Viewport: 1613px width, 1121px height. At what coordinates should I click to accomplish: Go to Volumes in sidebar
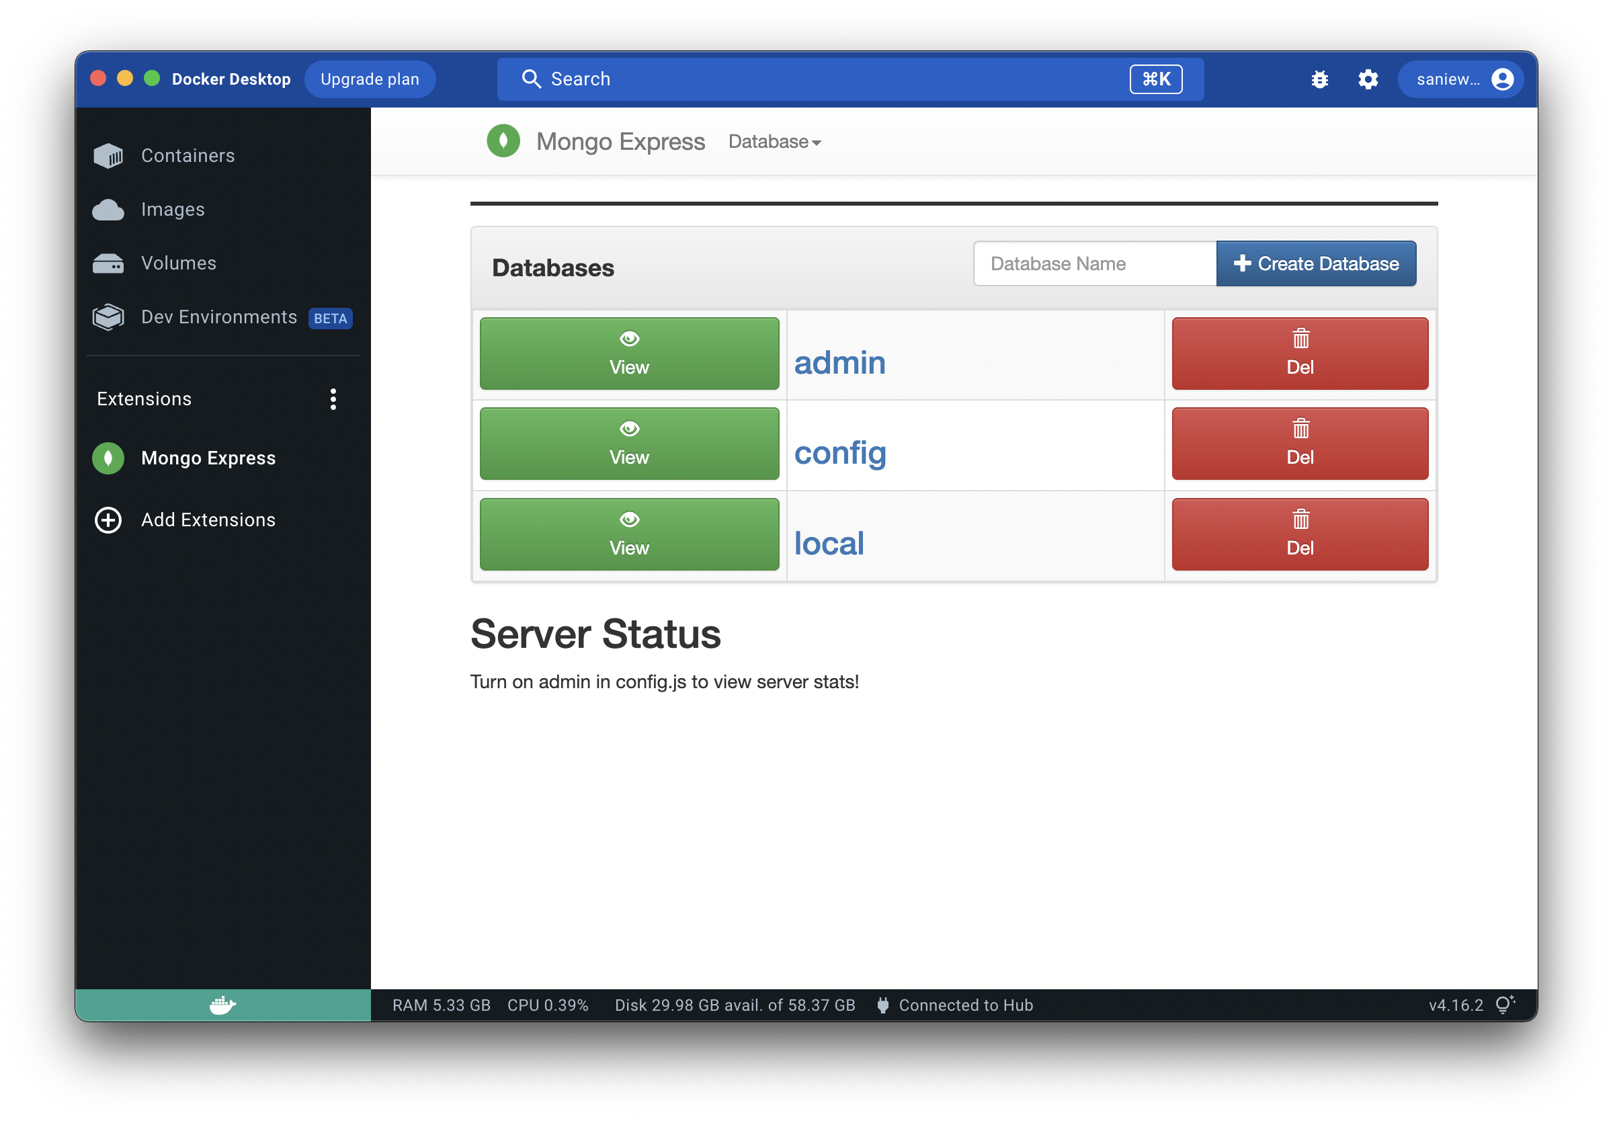pos(178,263)
